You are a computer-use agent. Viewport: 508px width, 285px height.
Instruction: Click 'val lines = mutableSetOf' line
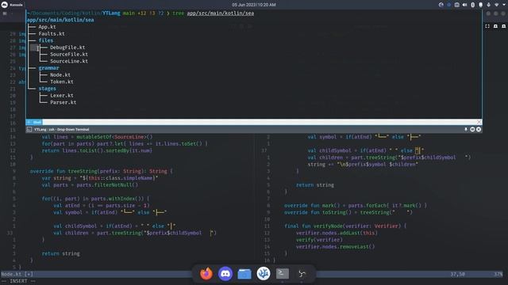(x=97, y=137)
